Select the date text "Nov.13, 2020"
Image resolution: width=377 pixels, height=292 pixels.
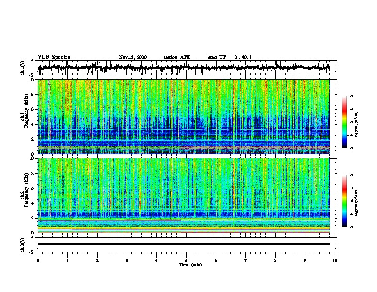[133, 57]
